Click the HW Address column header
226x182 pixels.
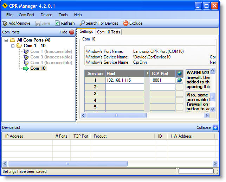pyautogui.click(x=191, y=136)
